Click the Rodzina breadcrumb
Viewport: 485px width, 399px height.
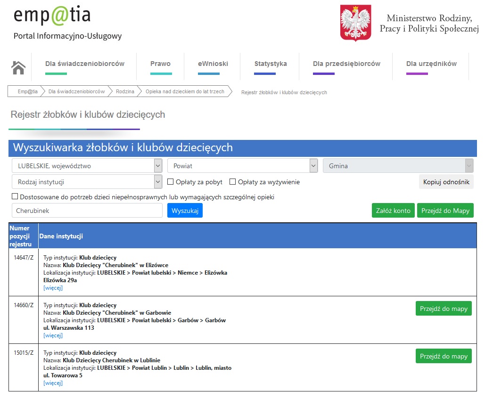pos(125,91)
